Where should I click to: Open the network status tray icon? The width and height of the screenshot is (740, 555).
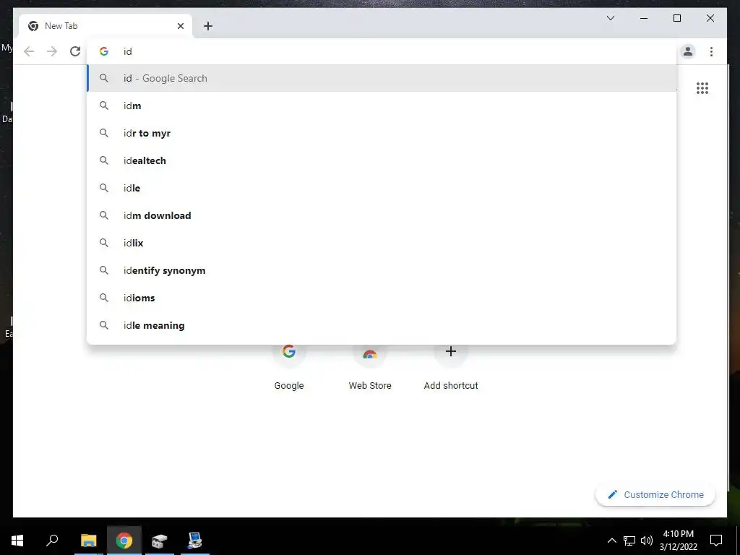tap(629, 541)
